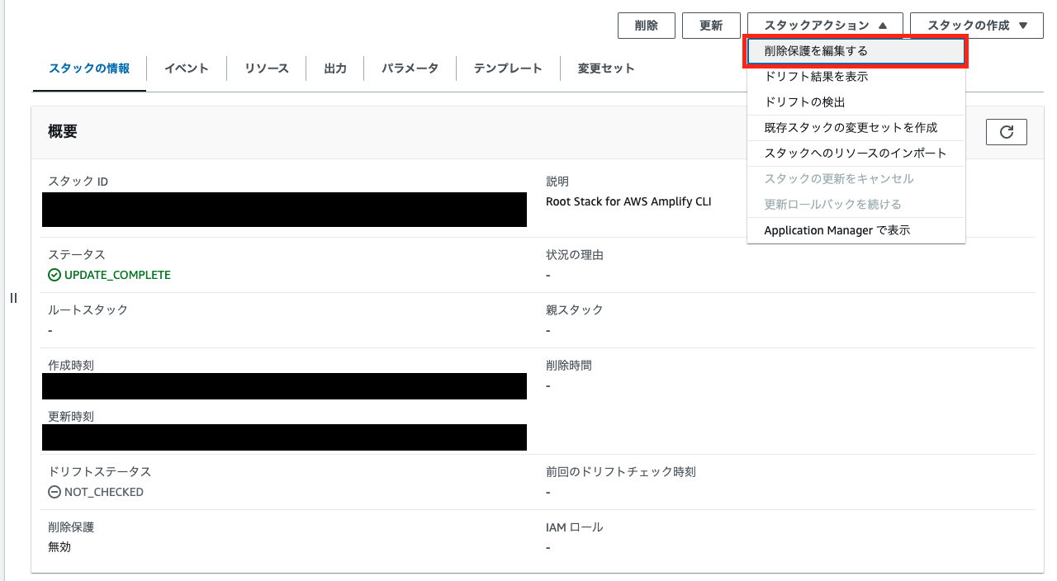This screenshot has width=1057, height=581.
Task: Click the 削除時間 label
Action: (x=569, y=366)
